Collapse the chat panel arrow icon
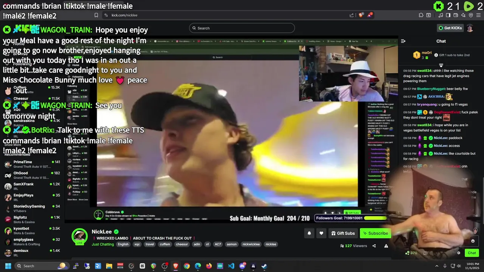484x272 pixels. tap(403, 41)
